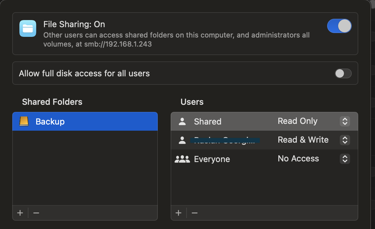Open Everyone's No Access permission dropdown
The image size is (375, 229).
pyautogui.click(x=345, y=159)
